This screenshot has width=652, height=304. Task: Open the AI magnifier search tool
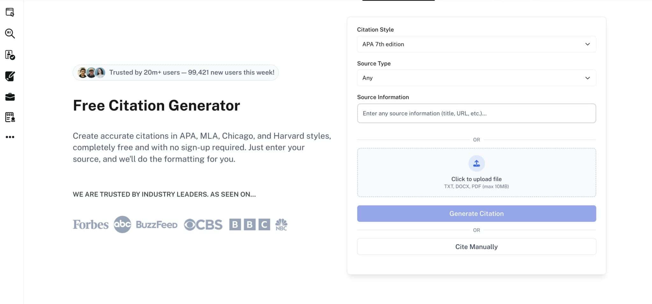(x=10, y=33)
